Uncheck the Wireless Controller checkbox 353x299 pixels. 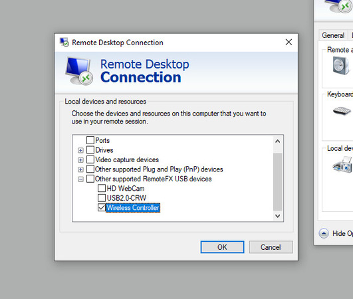(102, 207)
